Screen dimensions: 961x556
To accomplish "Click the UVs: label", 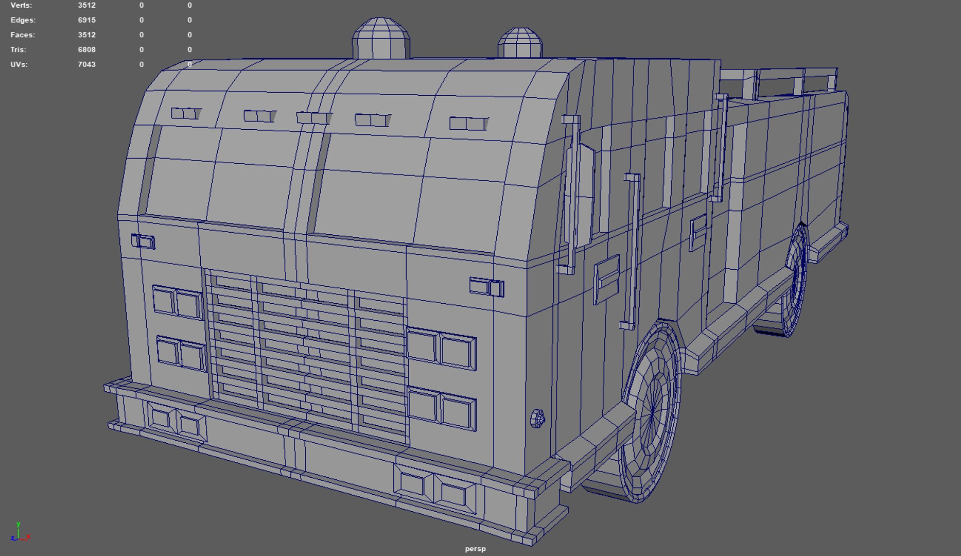I will tap(19, 64).
